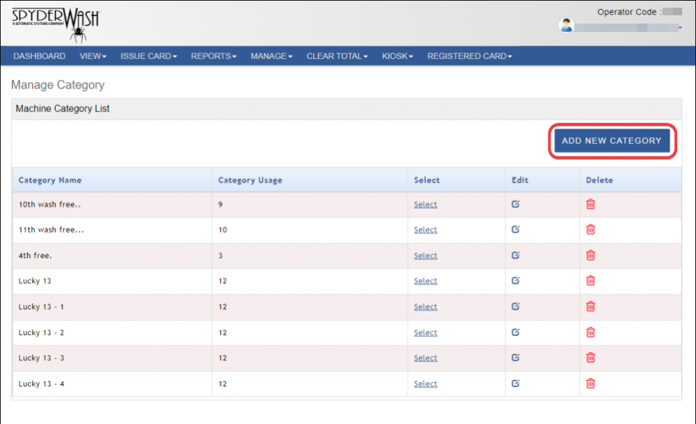Click trash icon for Lucky 13 row
Viewport: 696px width, 424px height.
[x=590, y=280]
